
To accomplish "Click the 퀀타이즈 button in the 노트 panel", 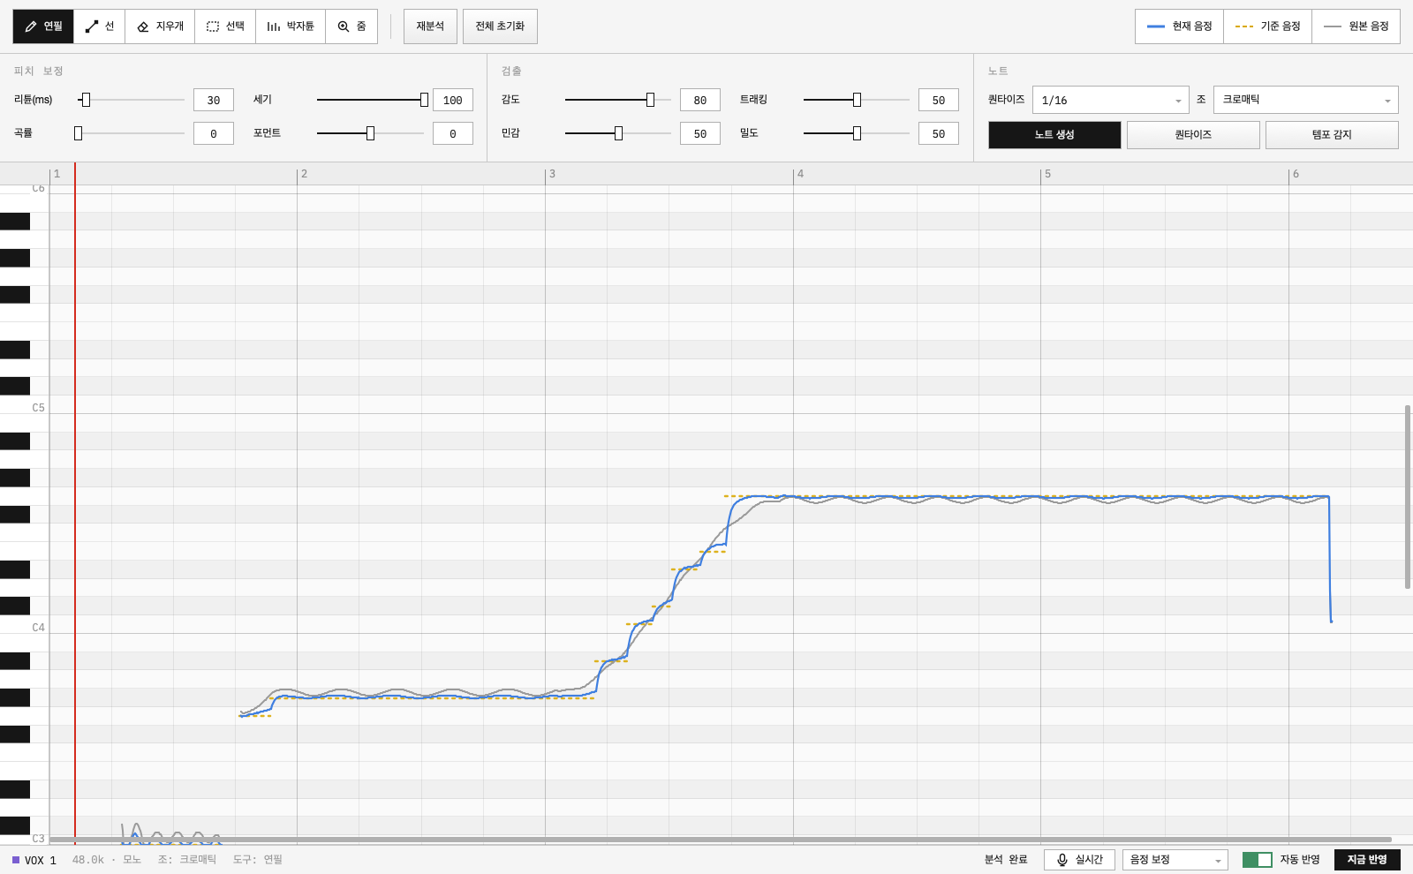I will coord(1193,134).
